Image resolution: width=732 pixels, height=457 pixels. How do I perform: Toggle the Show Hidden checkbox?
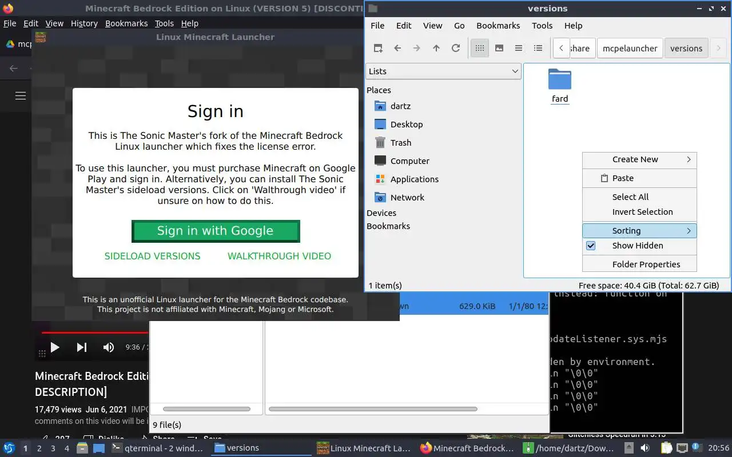[x=591, y=246]
